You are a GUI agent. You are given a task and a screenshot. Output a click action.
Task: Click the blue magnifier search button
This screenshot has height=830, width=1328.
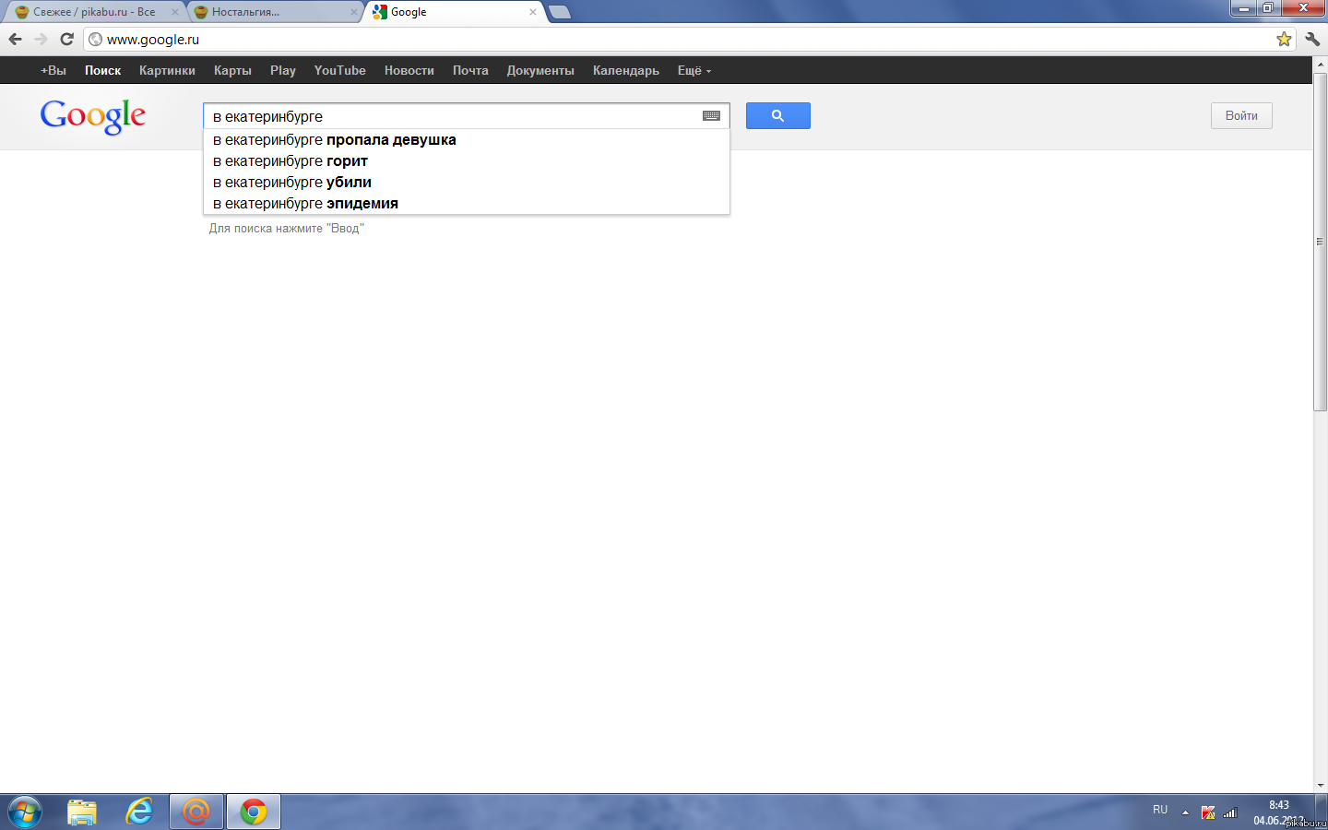point(777,115)
